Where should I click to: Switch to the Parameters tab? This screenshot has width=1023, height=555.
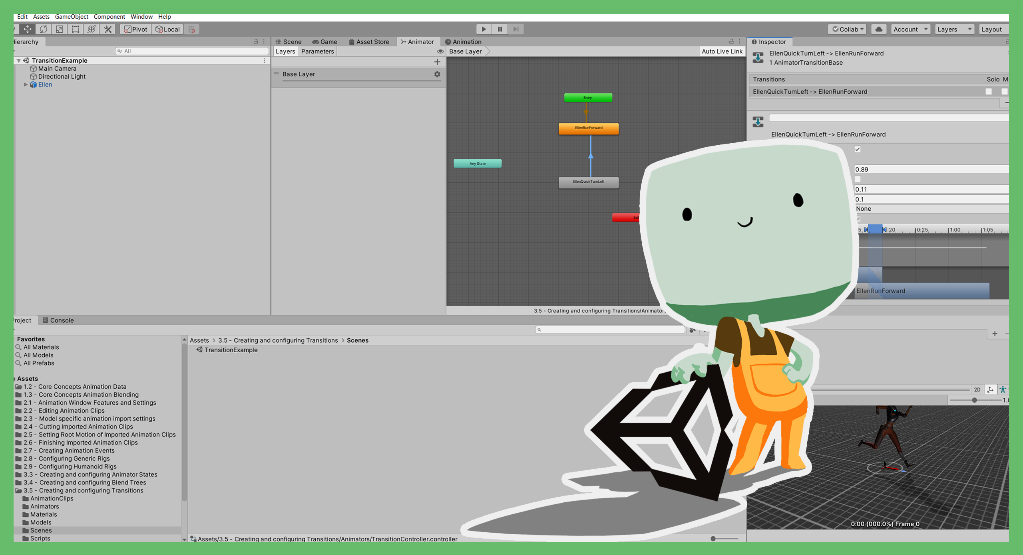click(317, 51)
